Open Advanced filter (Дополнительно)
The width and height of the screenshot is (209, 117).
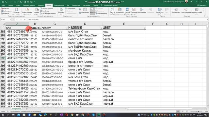[101, 13]
